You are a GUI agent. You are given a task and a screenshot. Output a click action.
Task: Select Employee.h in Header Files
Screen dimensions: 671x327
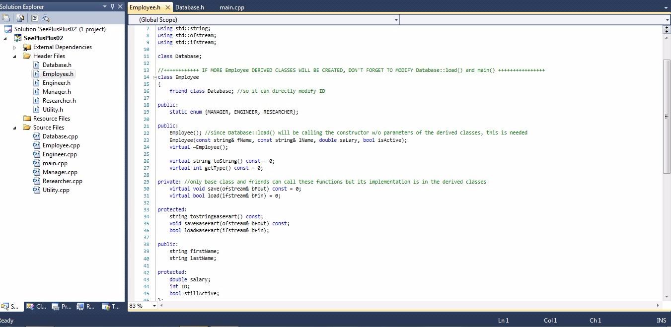pos(58,74)
